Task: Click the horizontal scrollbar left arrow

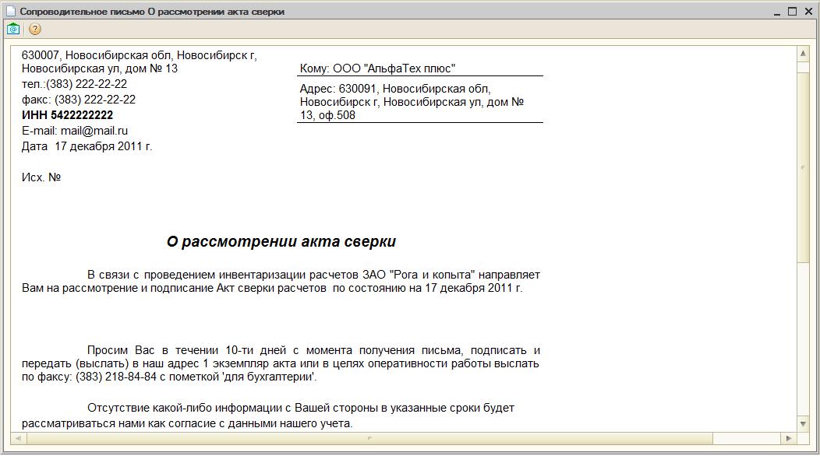Action: (x=18, y=438)
